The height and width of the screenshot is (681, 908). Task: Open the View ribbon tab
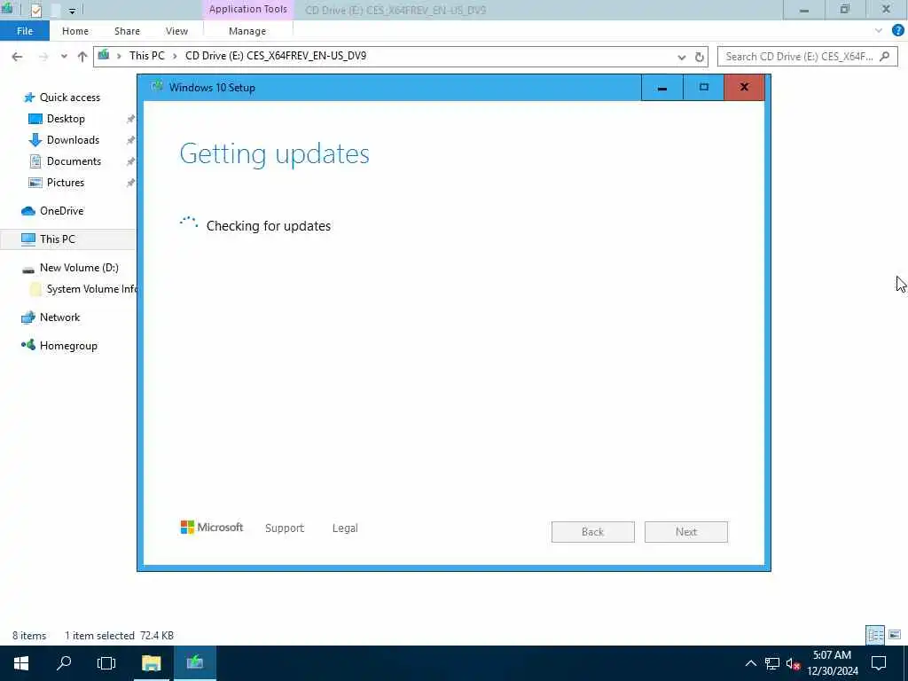click(x=176, y=31)
